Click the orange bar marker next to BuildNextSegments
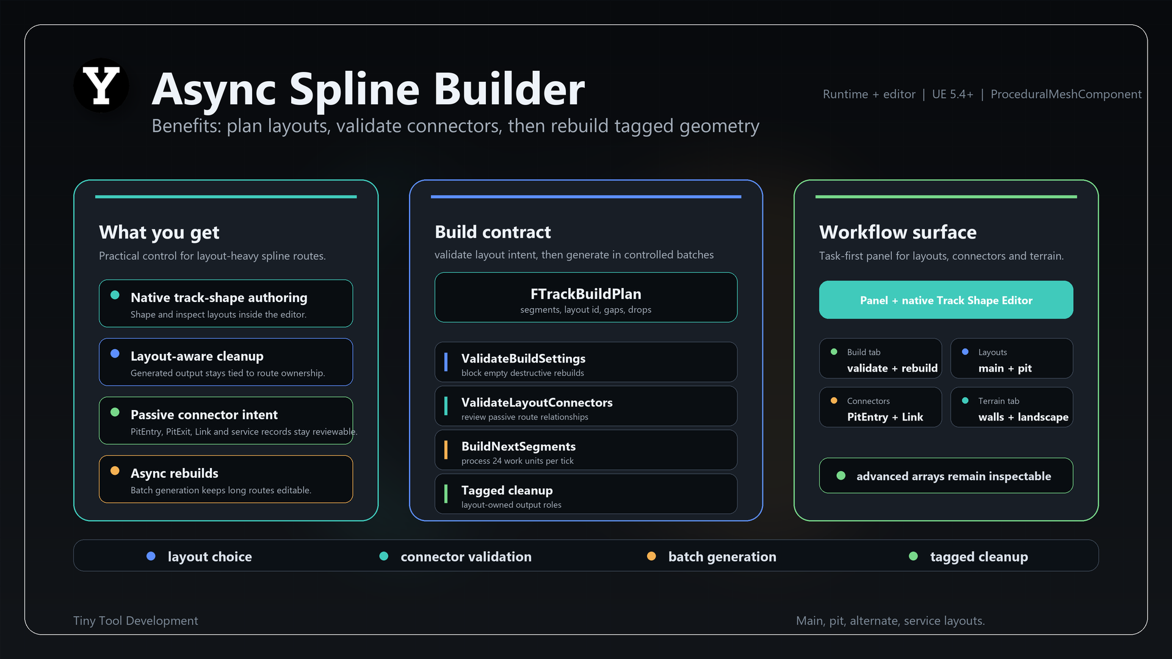Image resolution: width=1172 pixels, height=659 pixels. 446,450
